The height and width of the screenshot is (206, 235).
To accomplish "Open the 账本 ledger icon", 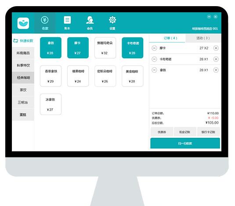I will (67, 20).
